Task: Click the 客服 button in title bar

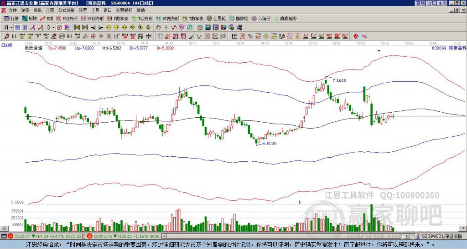Action: (x=420, y=3)
